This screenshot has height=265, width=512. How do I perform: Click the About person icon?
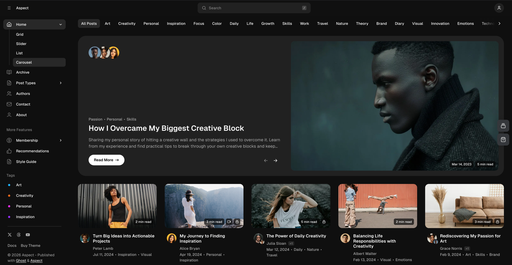tap(9, 115)
